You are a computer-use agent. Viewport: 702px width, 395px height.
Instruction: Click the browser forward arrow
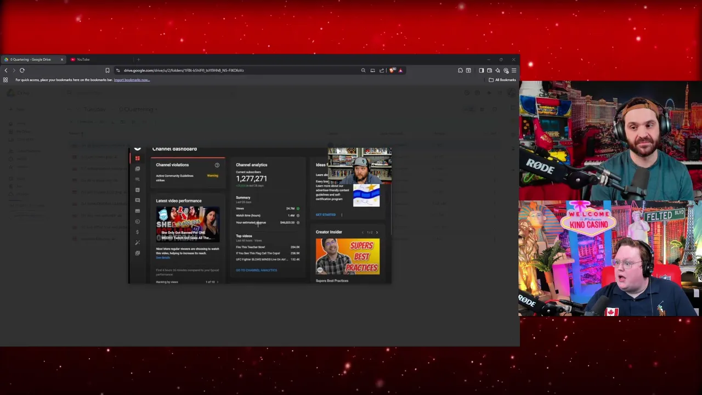pos(14,70)
